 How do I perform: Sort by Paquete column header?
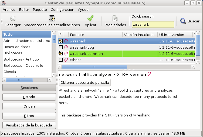pos(95,35)
